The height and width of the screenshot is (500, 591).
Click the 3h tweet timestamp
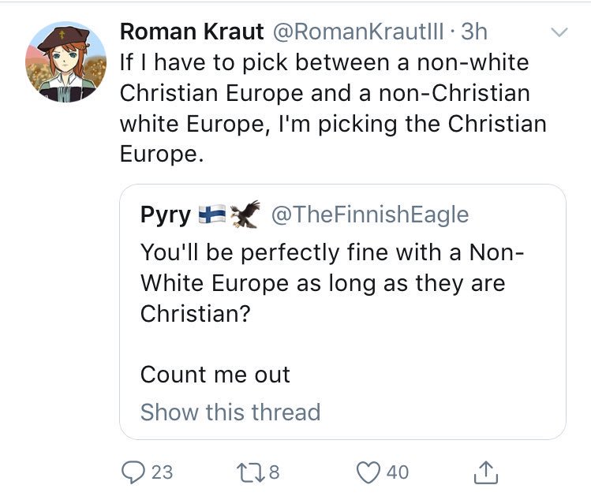pyautogui.click(x=473, y=32)
